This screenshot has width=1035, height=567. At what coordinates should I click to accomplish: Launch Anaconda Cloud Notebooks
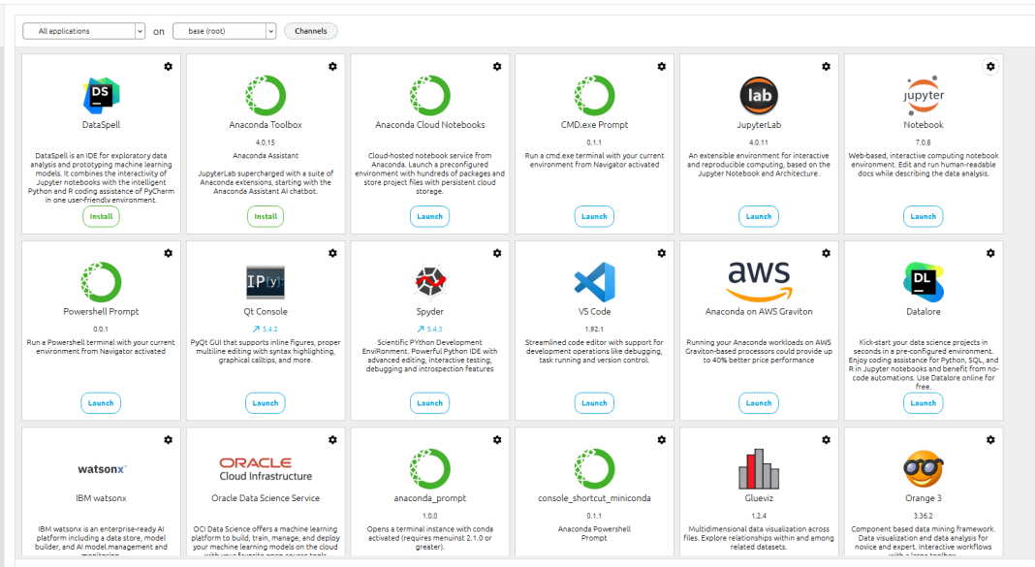429,216
